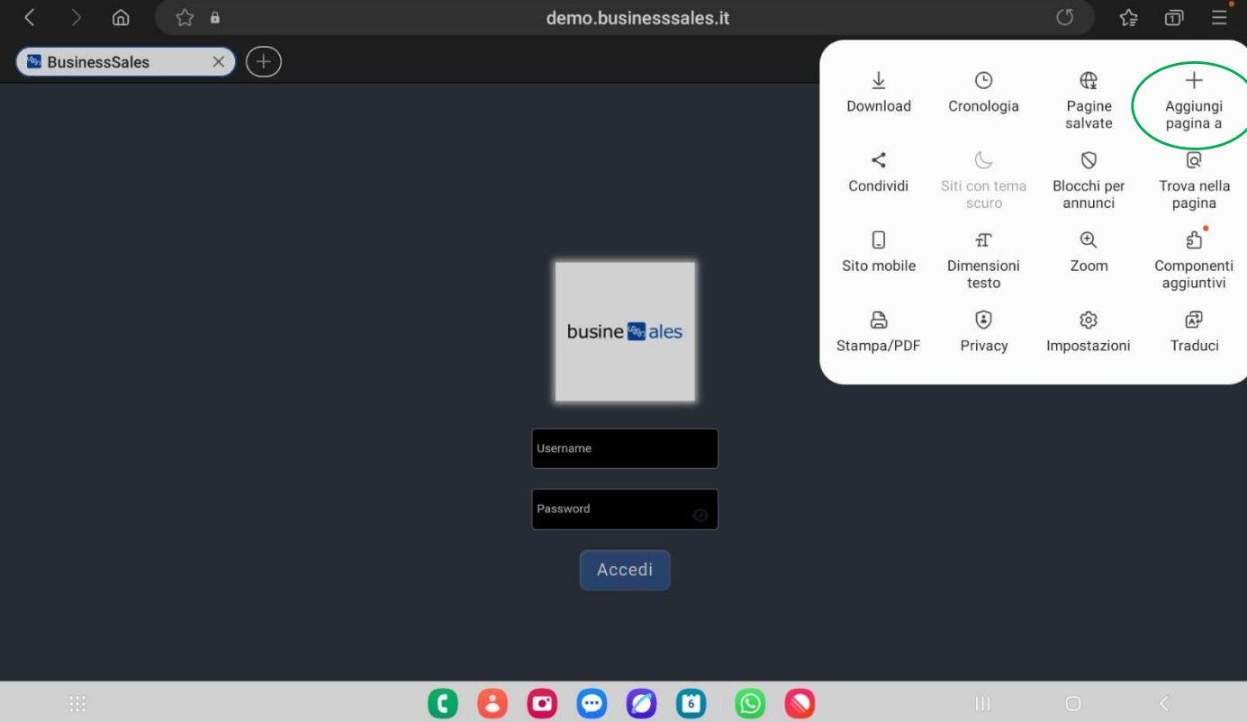
Task: Open Aggiungi pagina a options
Action: [1194, 99]
